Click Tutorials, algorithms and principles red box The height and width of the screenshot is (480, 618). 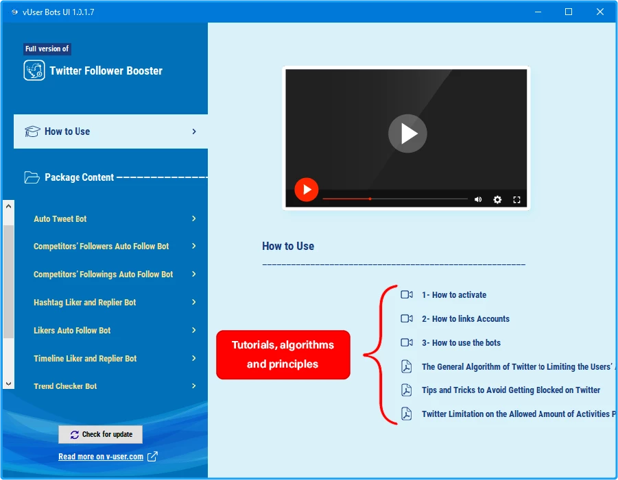click(283, 355)
